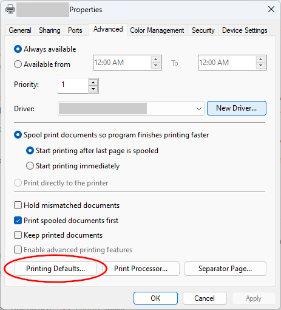Click the Apply button
Viewport: 281px width, 310px height.
pyautogui.click(x=254, y=298)
